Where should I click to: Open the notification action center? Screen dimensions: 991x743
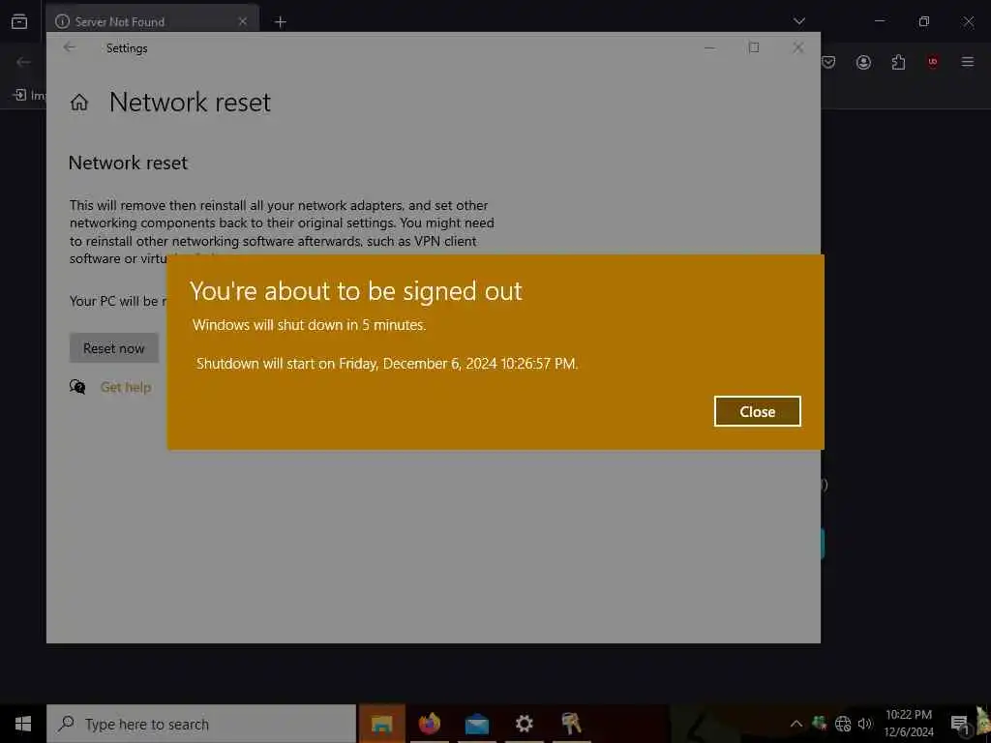point(959,724)
